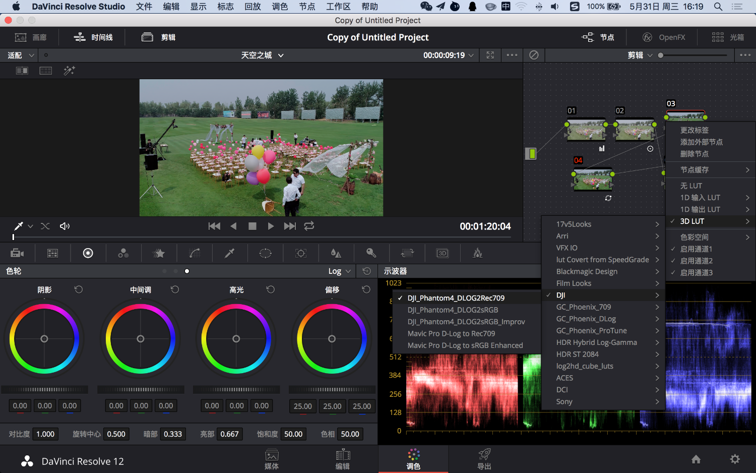Open the timecode 00:00:09:19 dropdown
This screenshot has width=756, height=473.
pyautogui.click(x=449, y=55)
